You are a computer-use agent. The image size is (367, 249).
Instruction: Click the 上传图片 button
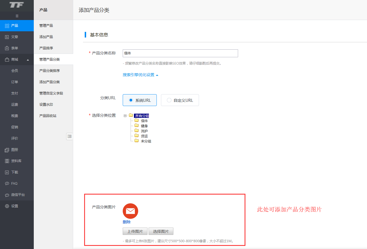[x=135, y=232]
